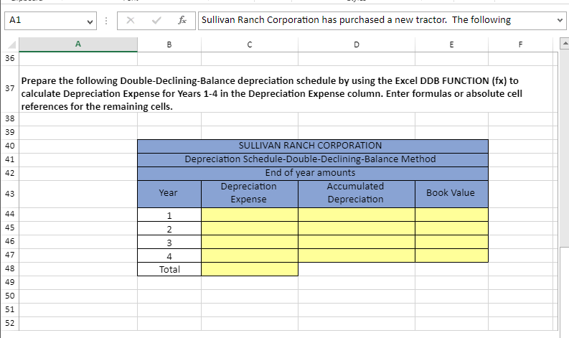Select row 37 header
The height and width of the screenshot is (338, 569).
pyautogui.click(x=10, y=88)
